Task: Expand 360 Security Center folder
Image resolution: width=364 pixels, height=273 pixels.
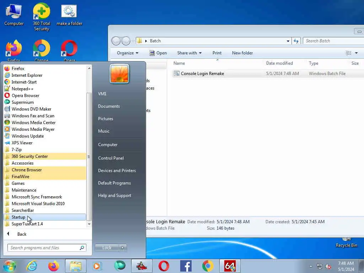Action: [45, 156]
